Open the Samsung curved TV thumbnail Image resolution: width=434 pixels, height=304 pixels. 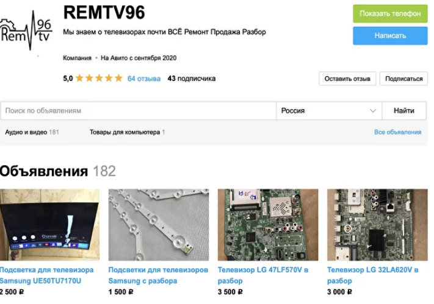point(49,225)
